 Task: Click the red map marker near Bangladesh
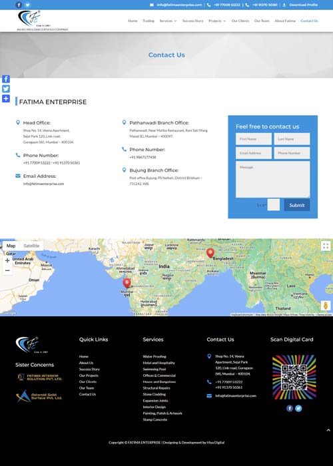pos(210,253)
